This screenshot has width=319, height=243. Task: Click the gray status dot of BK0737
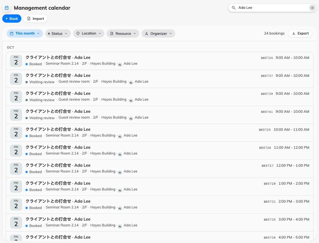click(27, 82)
